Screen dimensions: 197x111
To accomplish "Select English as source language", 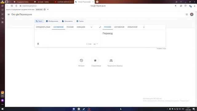I will pos(58,27).
